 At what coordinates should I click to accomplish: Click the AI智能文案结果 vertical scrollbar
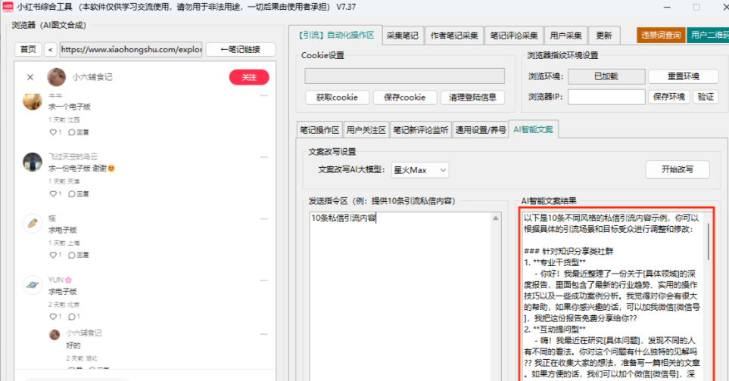[x=709, y=242]
